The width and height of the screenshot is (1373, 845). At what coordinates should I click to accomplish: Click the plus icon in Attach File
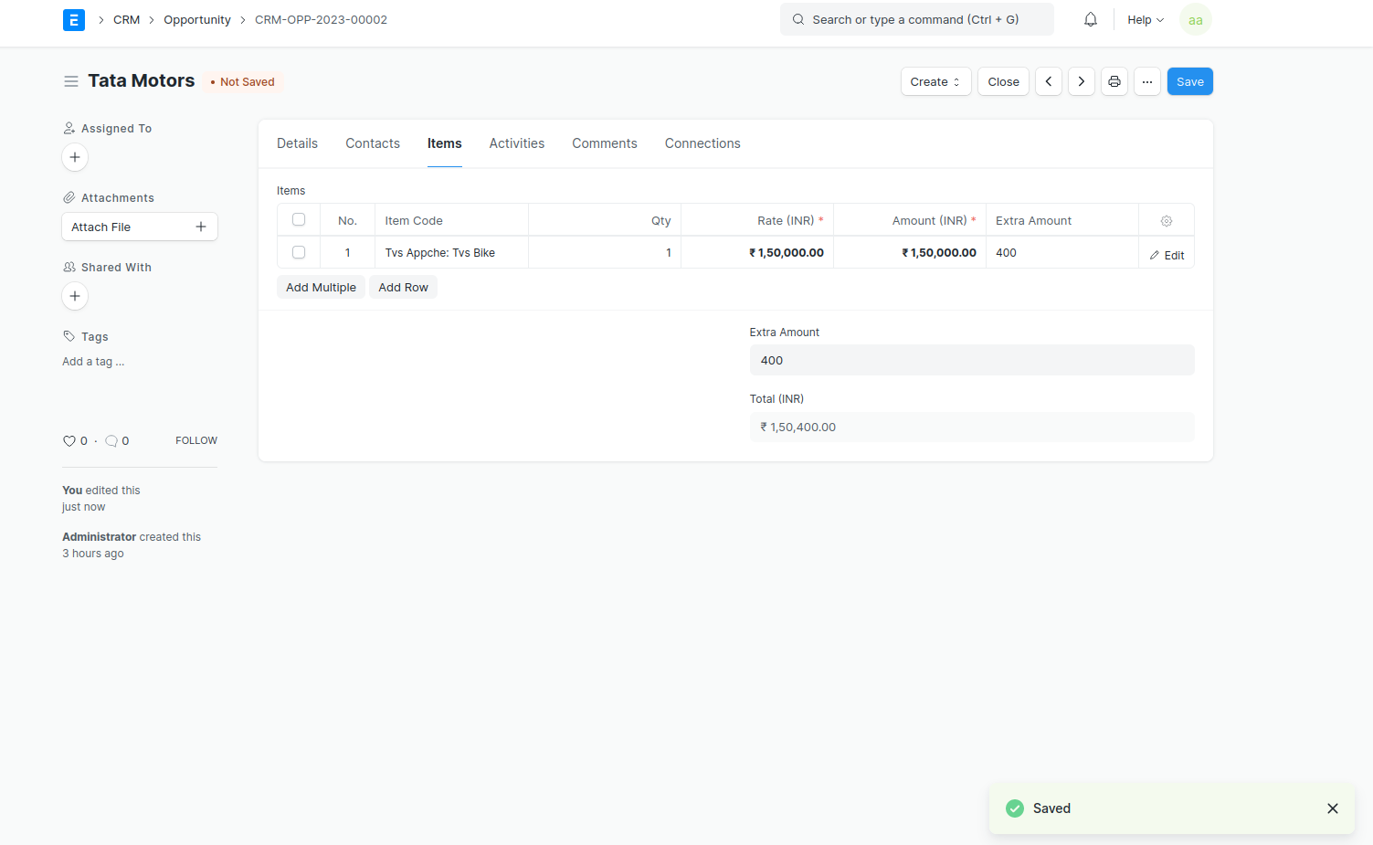(201, 227)
